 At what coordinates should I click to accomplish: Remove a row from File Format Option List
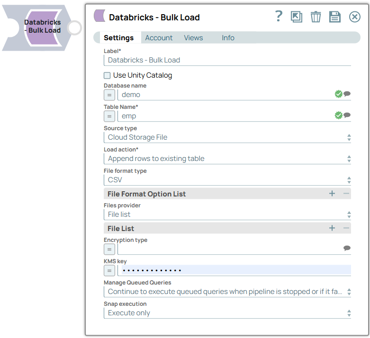tap(346, 194)
